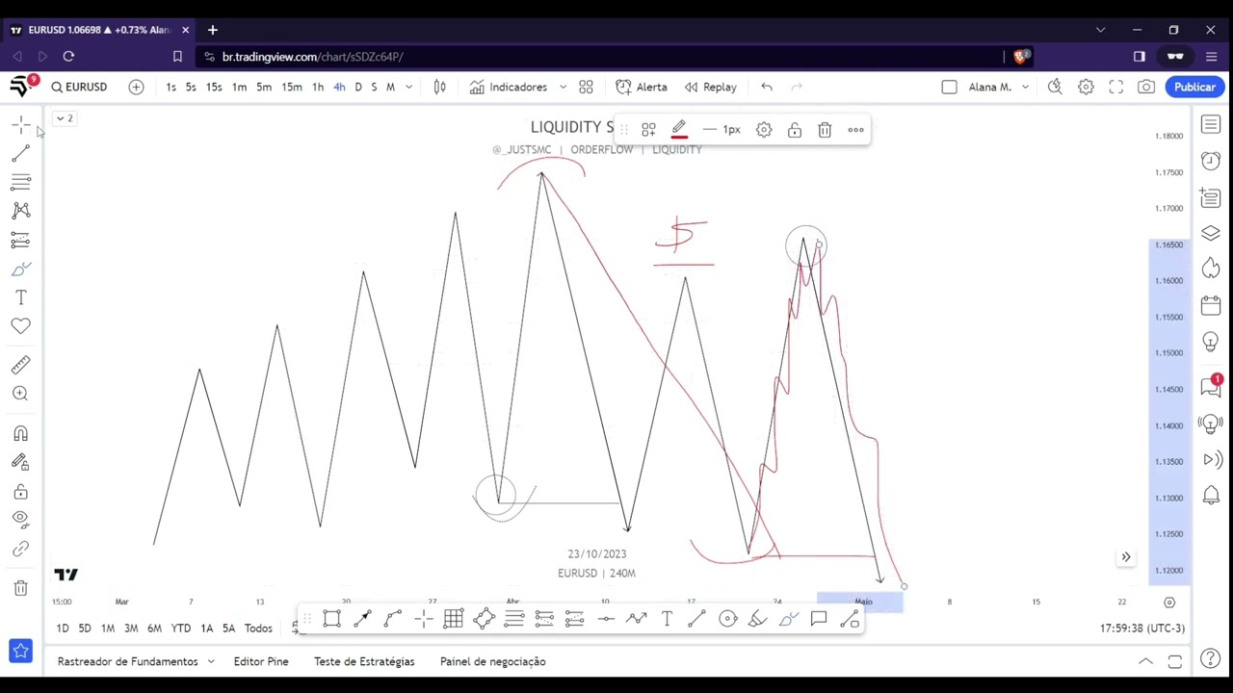
Task: Open chart settings gear in top bar
Action: tap(1086, 87)
